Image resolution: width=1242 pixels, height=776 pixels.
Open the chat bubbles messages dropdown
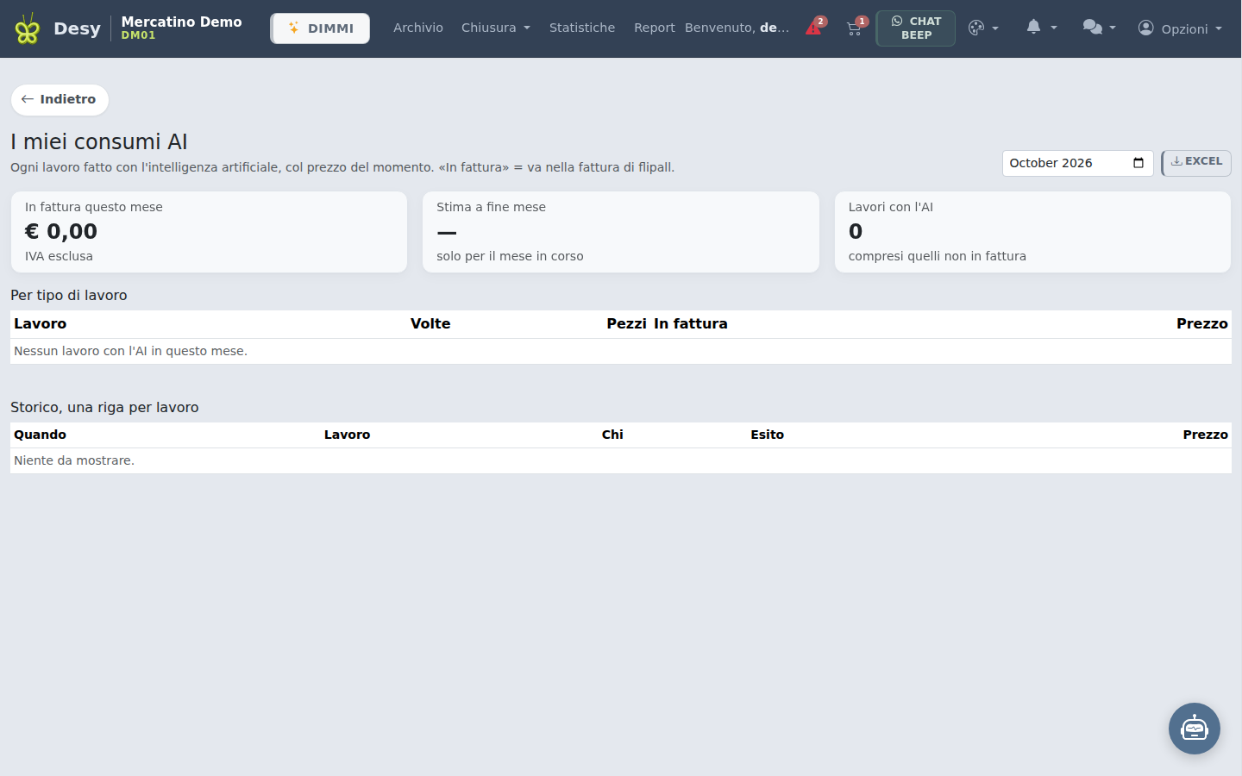(1099, 28)
